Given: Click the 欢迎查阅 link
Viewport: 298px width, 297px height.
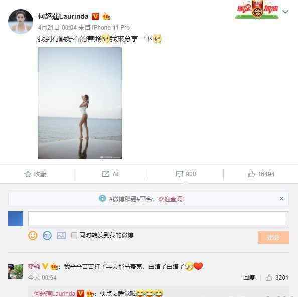Looking at the screenshot, I should point(171,199).
